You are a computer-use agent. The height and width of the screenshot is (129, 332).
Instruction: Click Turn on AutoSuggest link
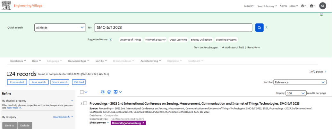coord(206,47)
